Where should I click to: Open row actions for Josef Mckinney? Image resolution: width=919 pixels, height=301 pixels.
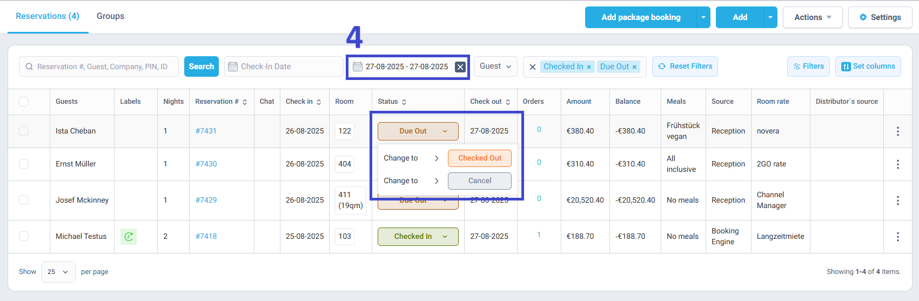point(898,200)
